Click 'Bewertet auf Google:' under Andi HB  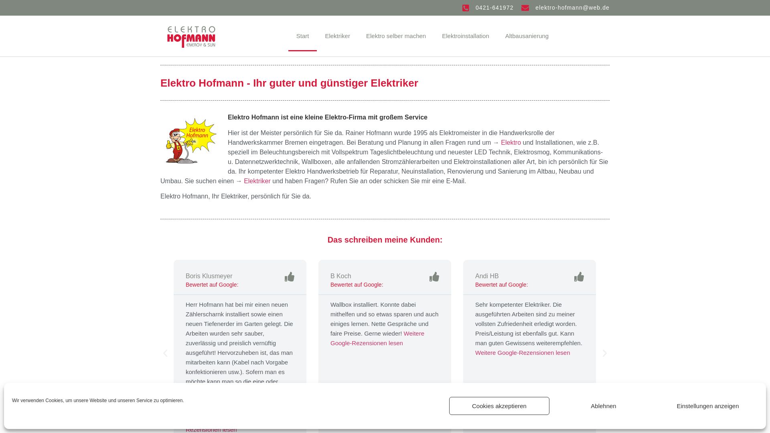click(501, 285)
